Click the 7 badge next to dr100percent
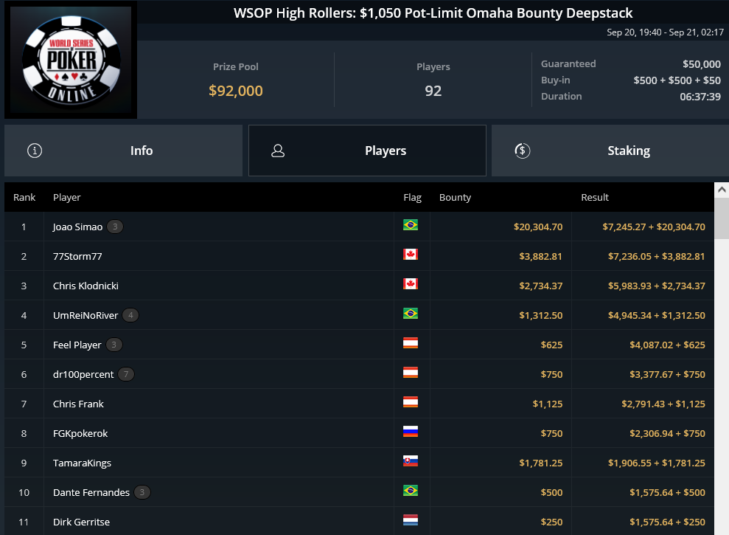The height and width of the screenshot is (535, 729). (x=126, y=374)
